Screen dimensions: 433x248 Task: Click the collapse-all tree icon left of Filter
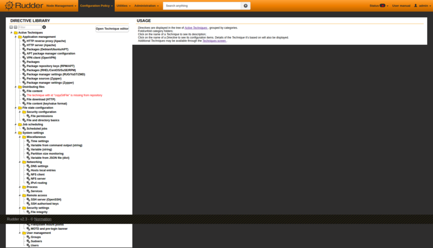click(16, 27)
